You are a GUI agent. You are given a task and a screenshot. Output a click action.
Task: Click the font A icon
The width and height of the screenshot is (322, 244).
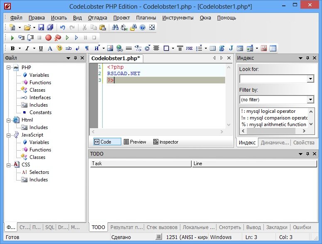pos(50,49)
